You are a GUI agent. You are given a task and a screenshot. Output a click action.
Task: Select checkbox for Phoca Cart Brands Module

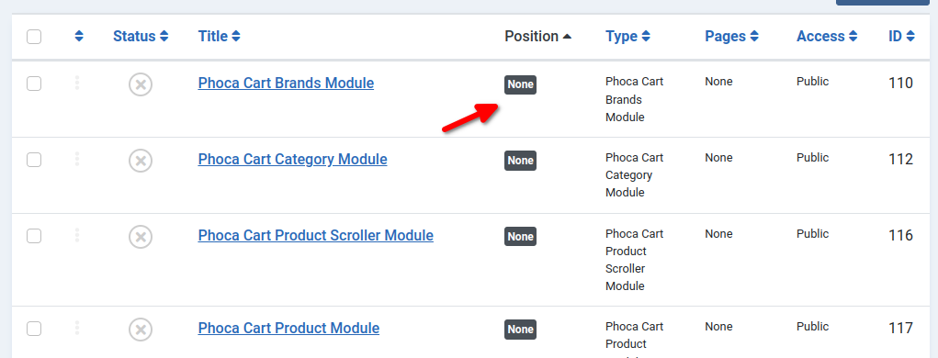pyautogui.click(x=34, y=84)
